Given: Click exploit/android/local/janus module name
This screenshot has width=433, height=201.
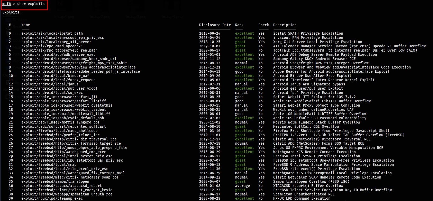Looking at the screenshot, I should 50,84.
